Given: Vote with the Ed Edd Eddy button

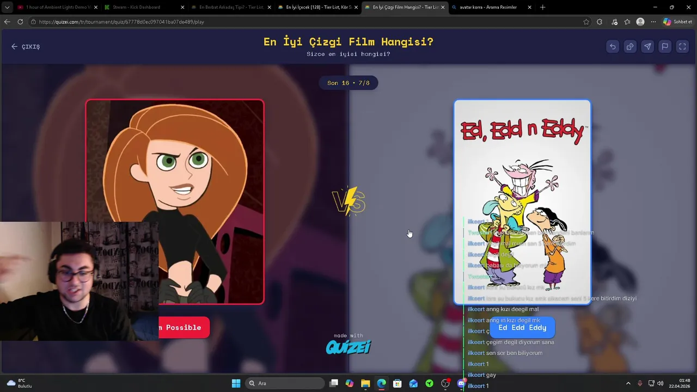Looking at the screenshot, I should pyautogui.click(x=522, y=328).
